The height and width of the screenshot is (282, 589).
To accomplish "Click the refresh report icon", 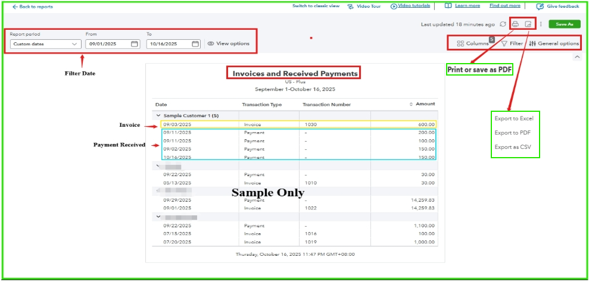I will point(503,24).
